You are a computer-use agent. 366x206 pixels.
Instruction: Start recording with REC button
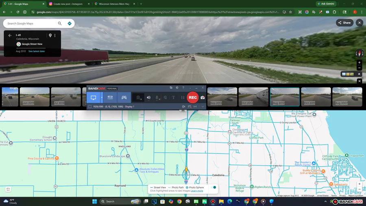[x=193, y=97]
